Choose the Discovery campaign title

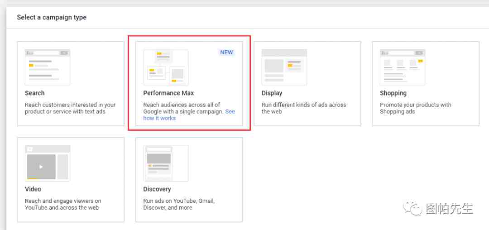157,189
